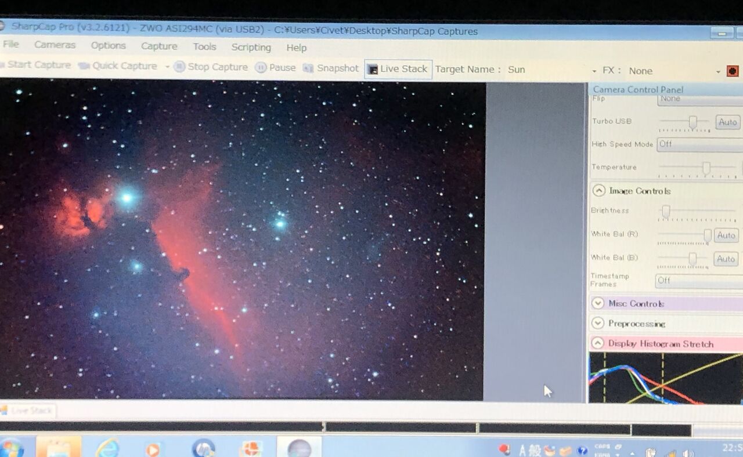Click the Camera Control Panel title

638,89
